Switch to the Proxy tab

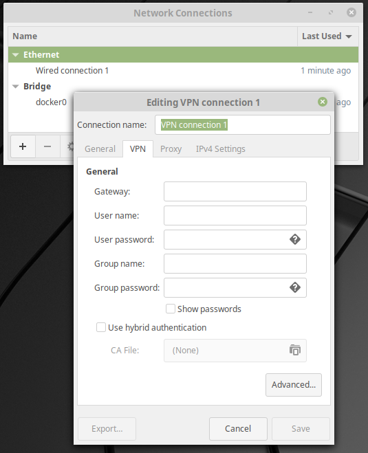pos(171,148)
